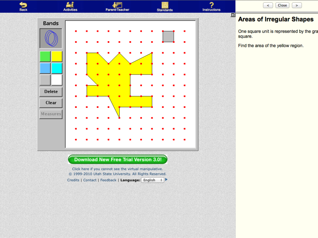Click the next exercise arrow button
Viewport: 318px width, 238px height.
[x=297, y=5]
